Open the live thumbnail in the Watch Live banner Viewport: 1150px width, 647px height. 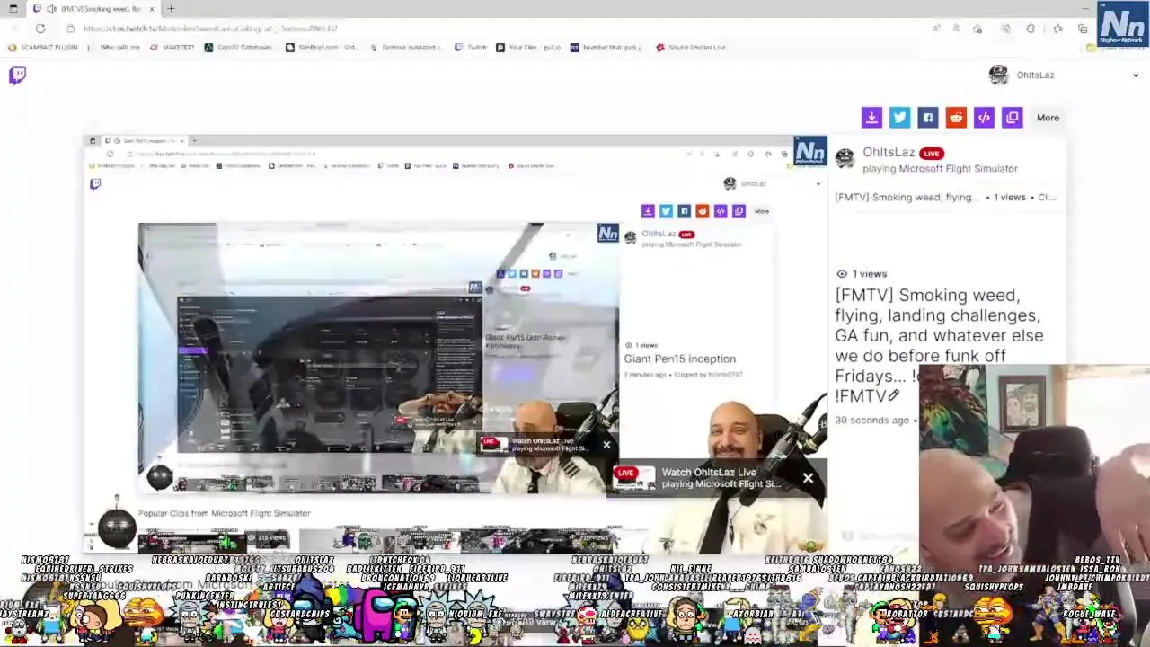634,478
